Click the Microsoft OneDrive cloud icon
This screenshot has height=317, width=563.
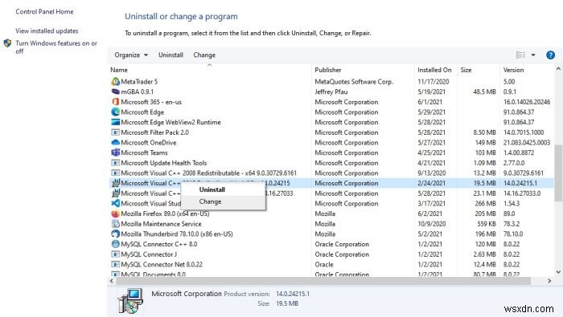[x=115, y=143]
